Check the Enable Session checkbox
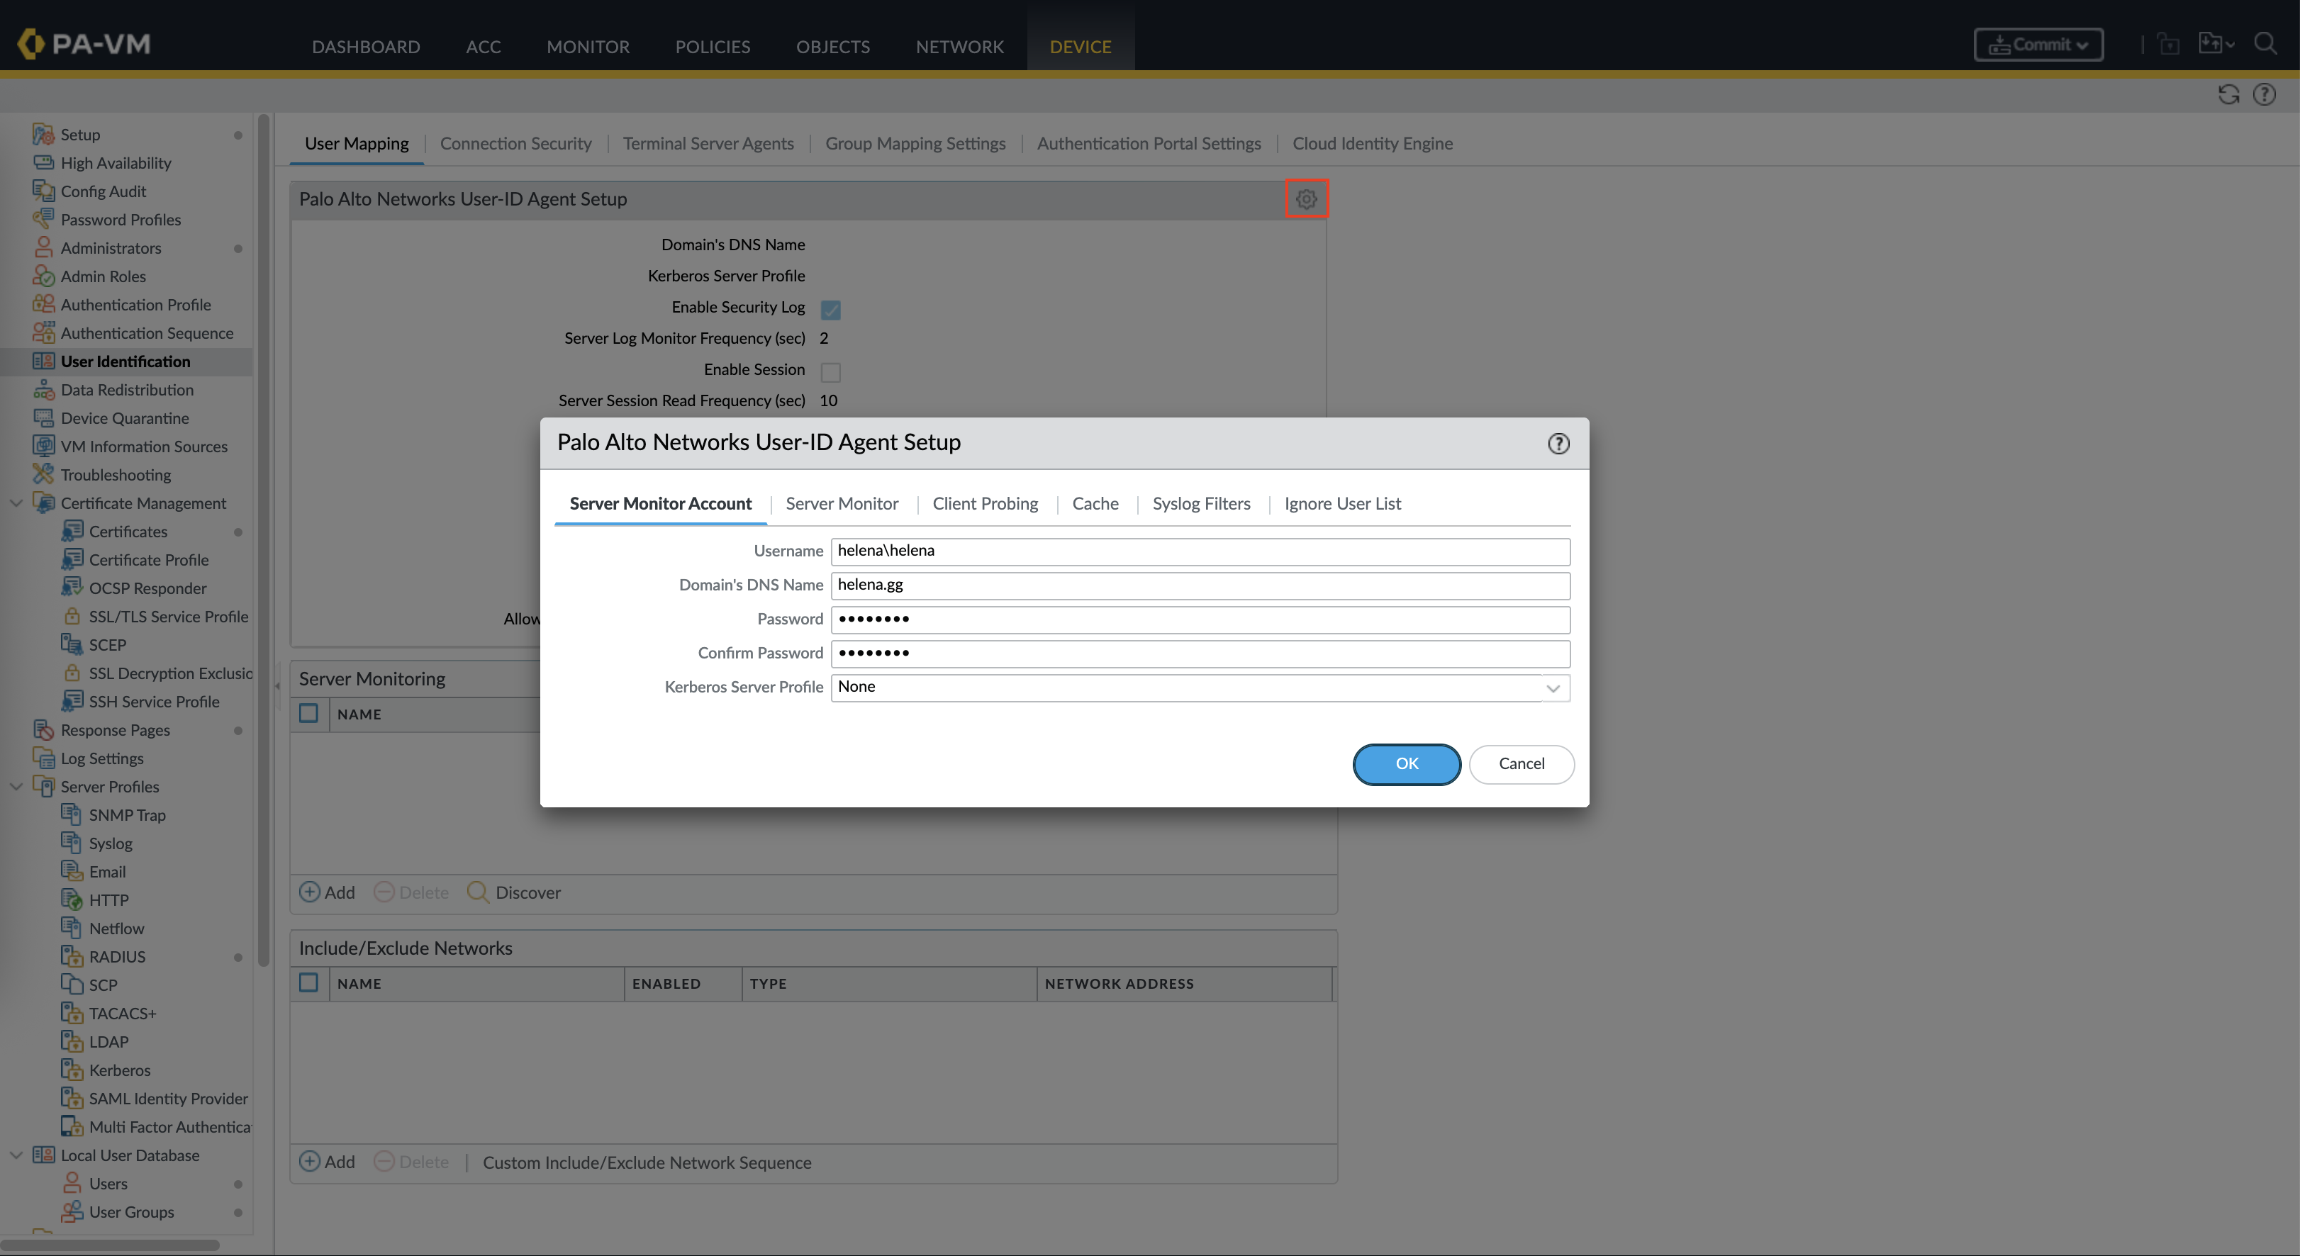The height and width of the screenshot is (1256, 2300). [830, 371]
